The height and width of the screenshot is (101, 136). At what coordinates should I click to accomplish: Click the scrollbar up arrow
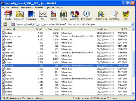133,29
